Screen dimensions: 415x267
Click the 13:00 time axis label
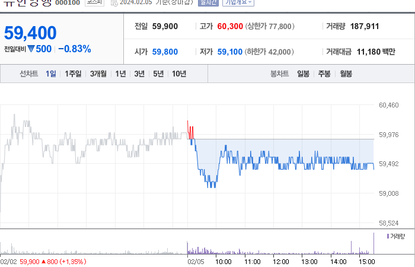click(309, 262)
